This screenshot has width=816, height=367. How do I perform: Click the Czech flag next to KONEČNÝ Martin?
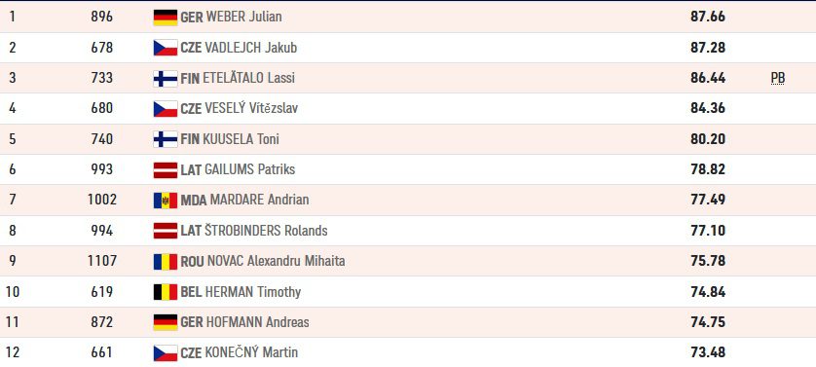(166, 352)
